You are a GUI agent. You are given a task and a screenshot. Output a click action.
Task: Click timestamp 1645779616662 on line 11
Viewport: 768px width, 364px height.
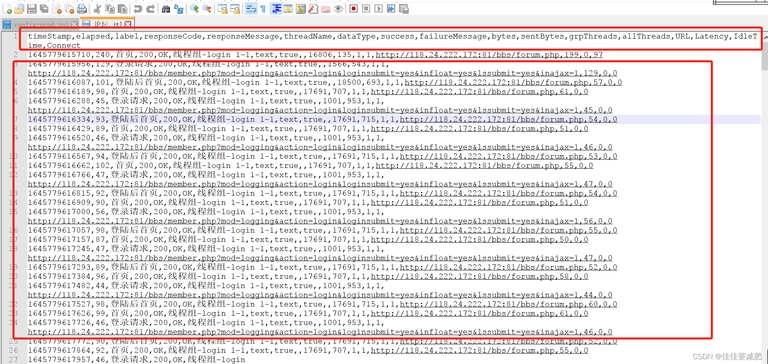point(59,166)
